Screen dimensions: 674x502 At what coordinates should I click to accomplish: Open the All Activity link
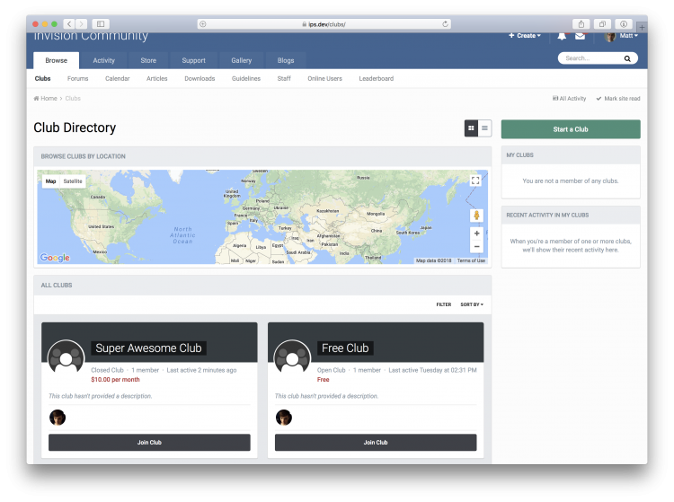(x=569, y=99)
